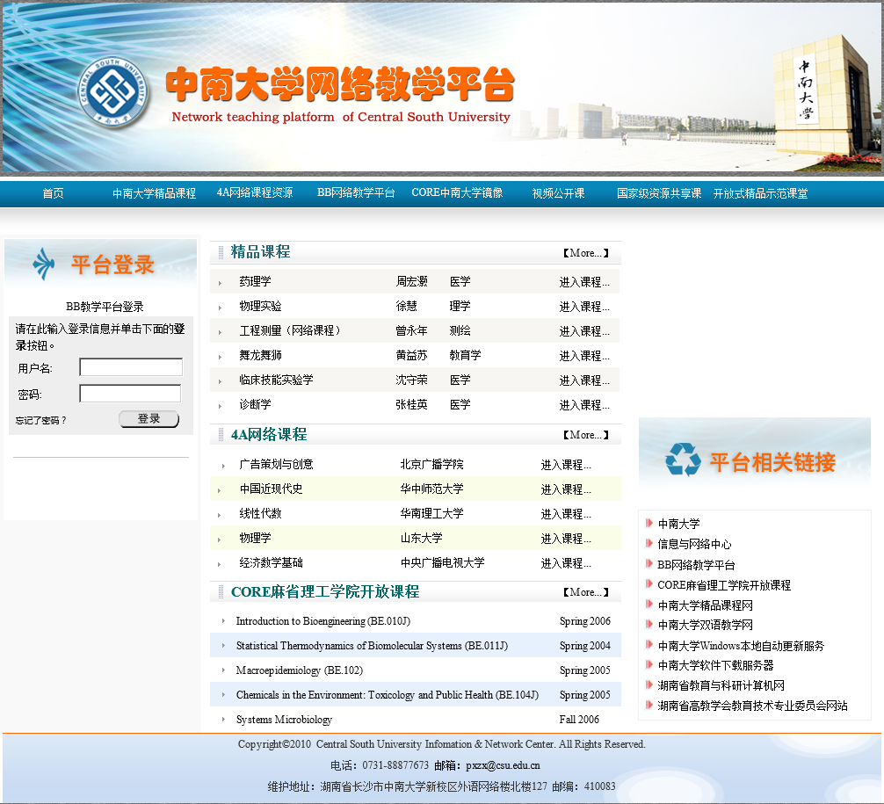Click the red arrow bullet beside 中南大学 link
This screenshot has width=884, height=804.
[x=649, y=523]
